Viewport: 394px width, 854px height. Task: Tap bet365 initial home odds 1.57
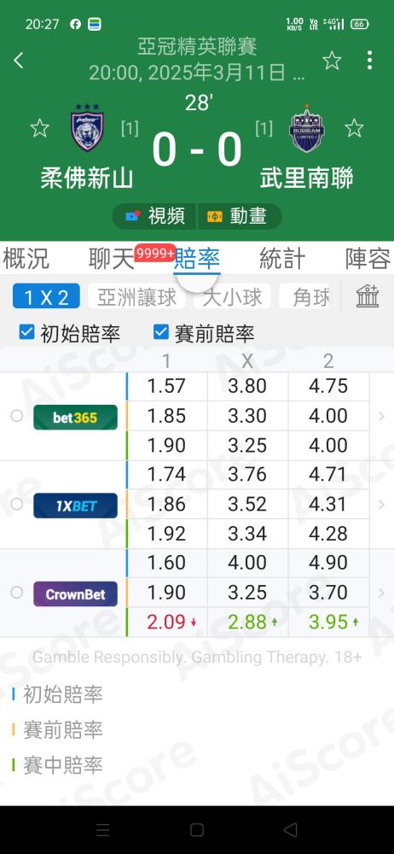point(166,386)
